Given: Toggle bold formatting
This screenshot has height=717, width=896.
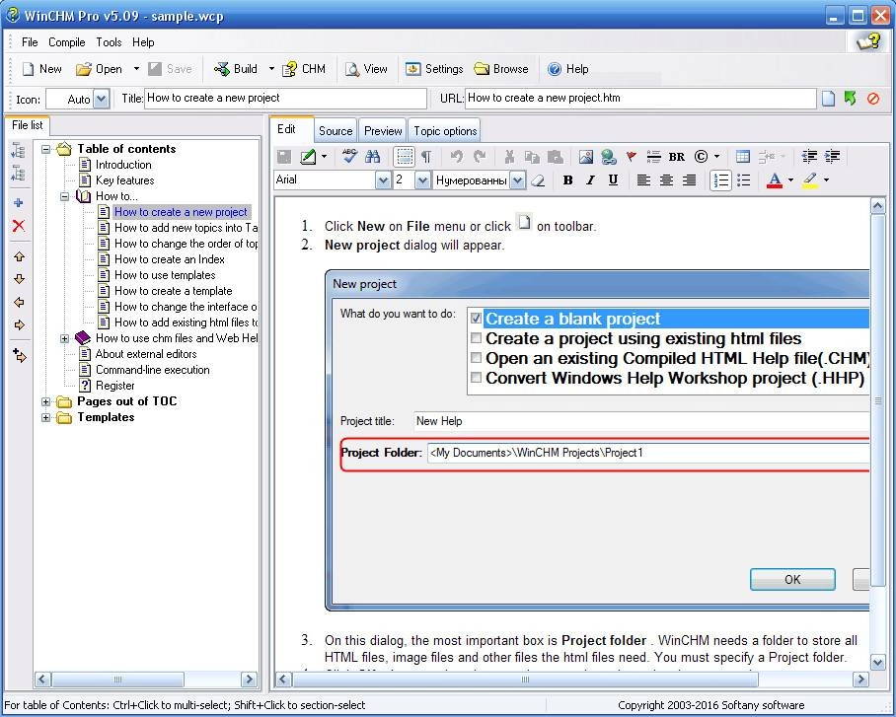Looking at the screenshot, I should tap(567, 180).
